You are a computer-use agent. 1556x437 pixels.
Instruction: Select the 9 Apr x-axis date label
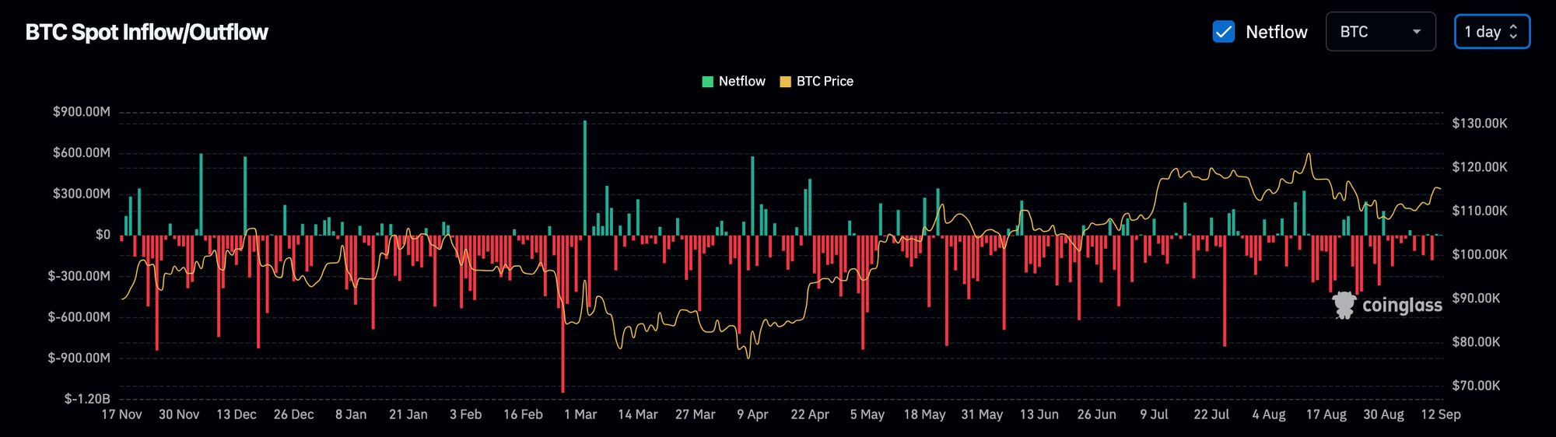pos(752,414)
